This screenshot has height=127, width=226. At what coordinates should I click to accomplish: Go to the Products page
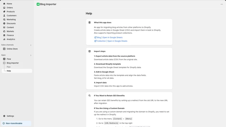click(11, 12)
